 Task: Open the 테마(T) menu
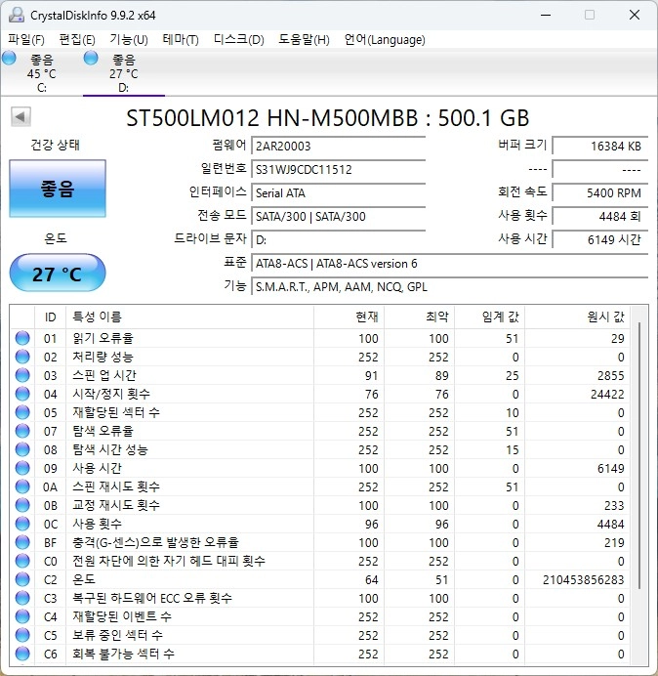click(x=181, y=40)
